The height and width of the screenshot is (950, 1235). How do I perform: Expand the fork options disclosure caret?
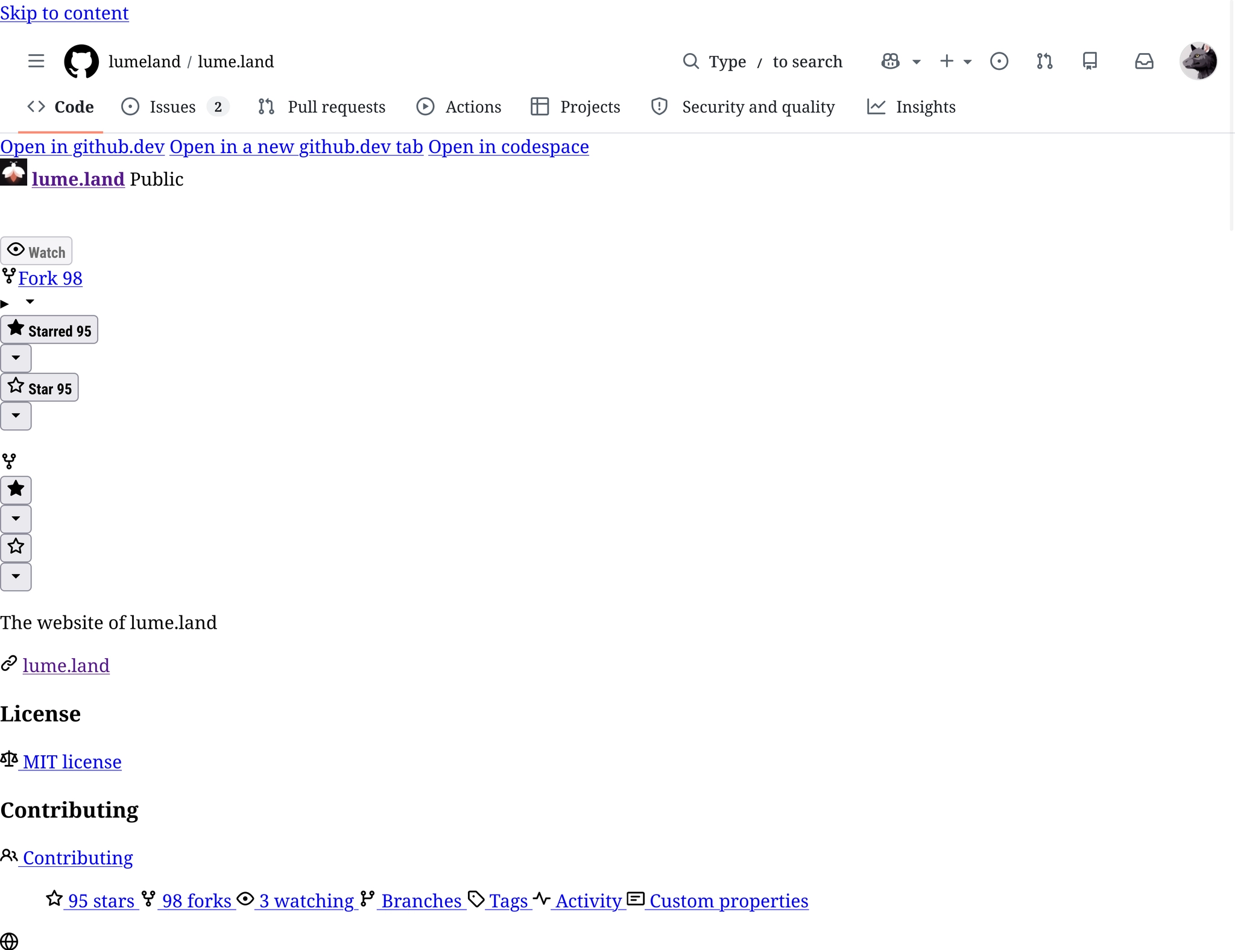pyautogui.click(x=30, y=301)
